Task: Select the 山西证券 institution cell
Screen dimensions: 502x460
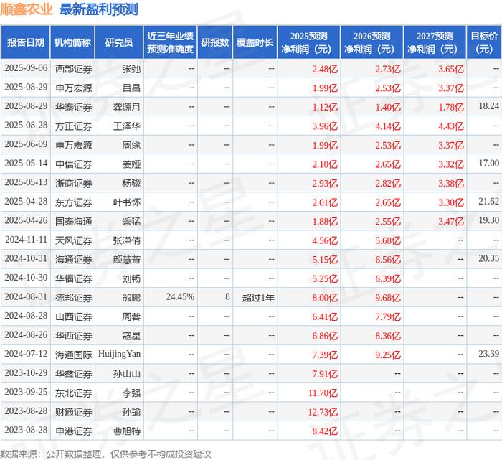Action: coord(74,316)
